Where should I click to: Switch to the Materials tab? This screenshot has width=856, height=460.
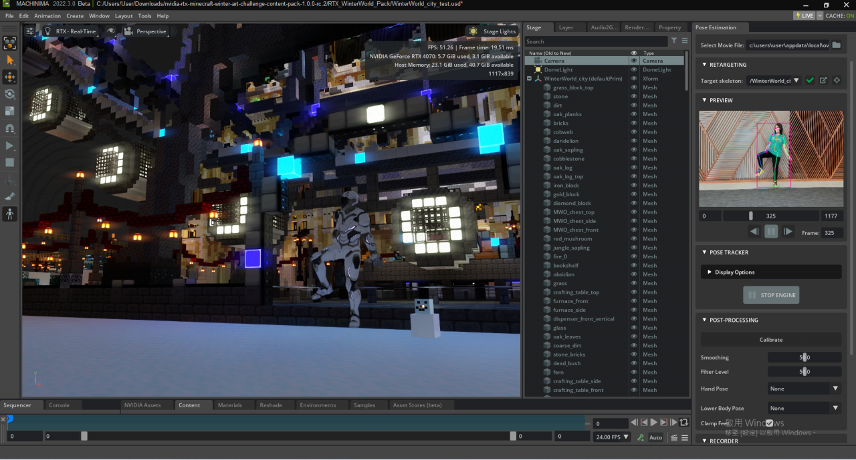pos(230,405)
